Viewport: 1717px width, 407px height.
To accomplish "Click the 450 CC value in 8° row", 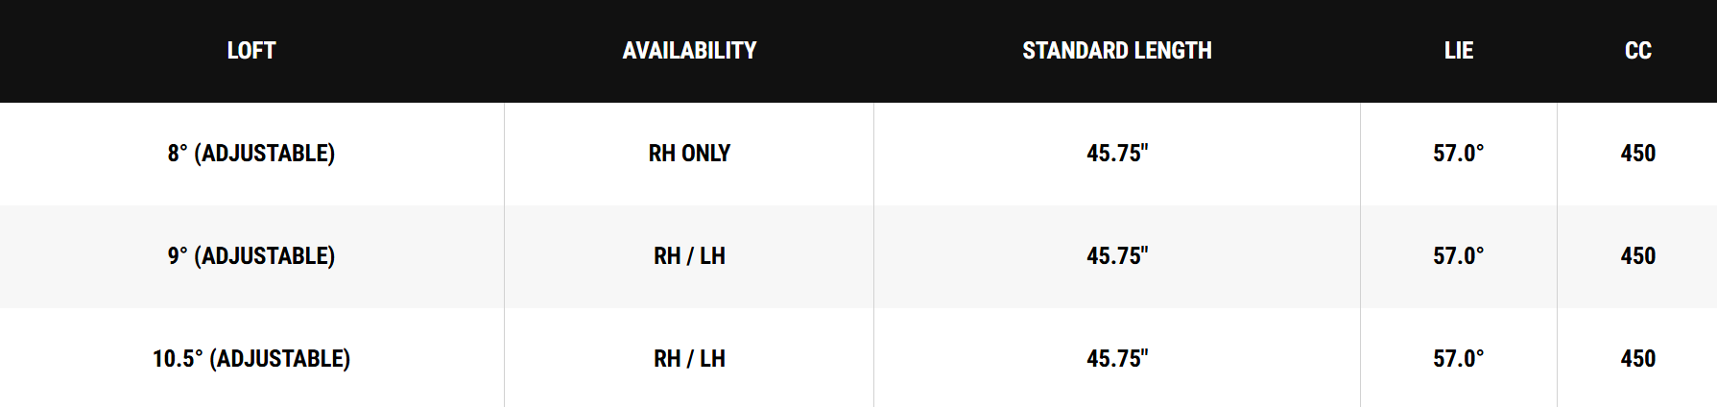I will (1637, 154).
